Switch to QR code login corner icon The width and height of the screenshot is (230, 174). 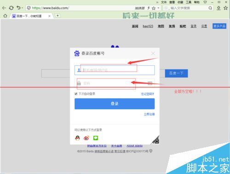[x=156, y=140]
